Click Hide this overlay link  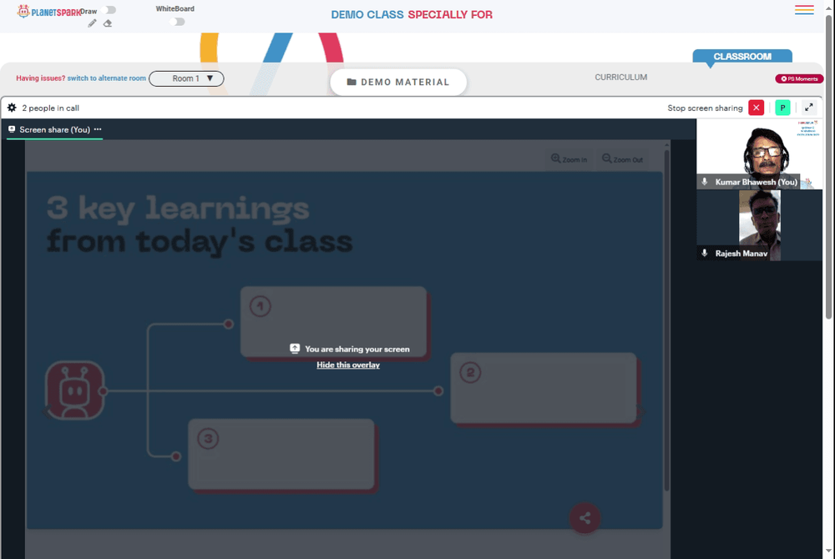(348, 365)
